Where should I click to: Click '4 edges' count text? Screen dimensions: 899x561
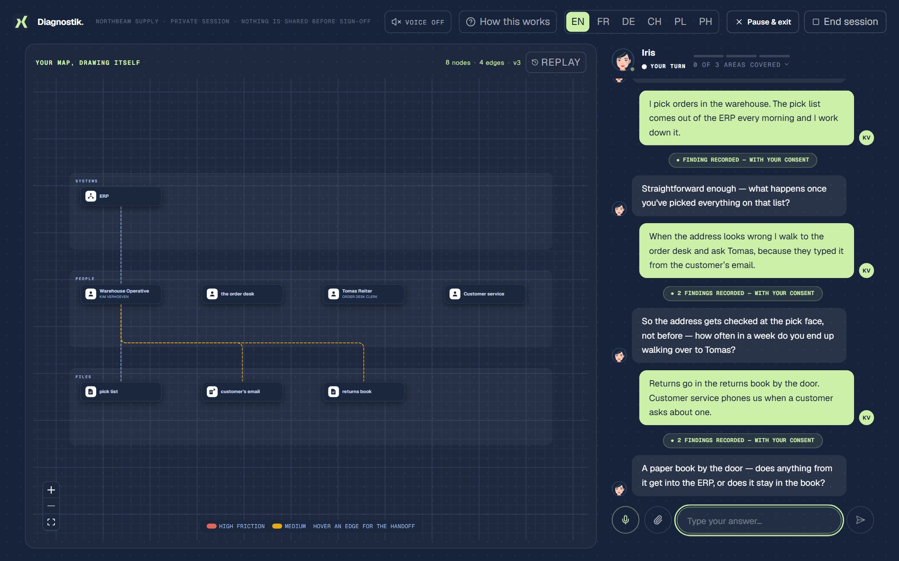tap(492, 62)
